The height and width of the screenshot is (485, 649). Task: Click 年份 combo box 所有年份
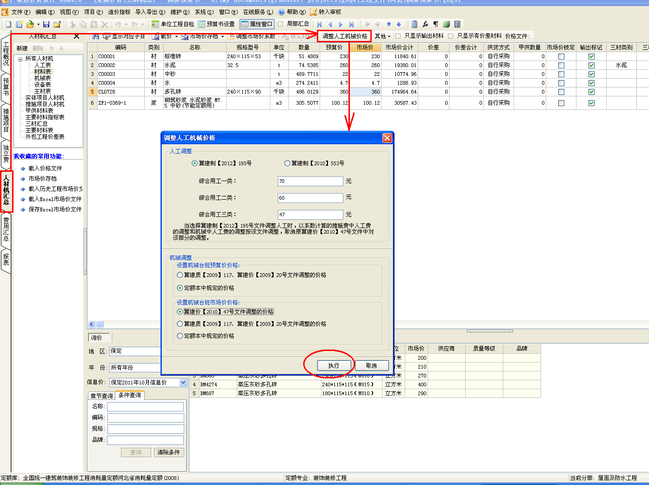click(135, 368)
